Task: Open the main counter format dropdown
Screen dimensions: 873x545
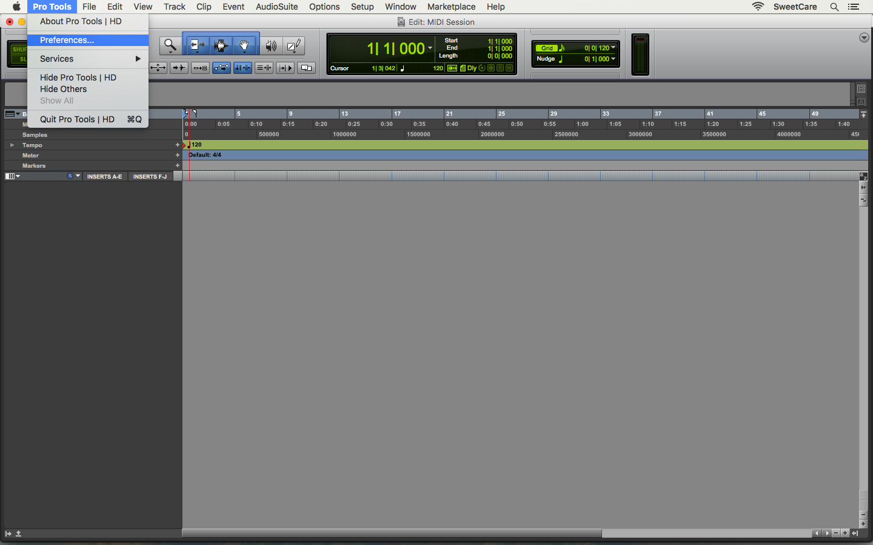Action: pyautogui.click(x=430, y=48)
